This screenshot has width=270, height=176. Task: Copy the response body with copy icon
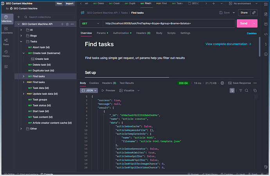255,90
